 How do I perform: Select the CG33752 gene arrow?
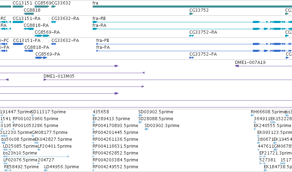[x=191, y=14]
